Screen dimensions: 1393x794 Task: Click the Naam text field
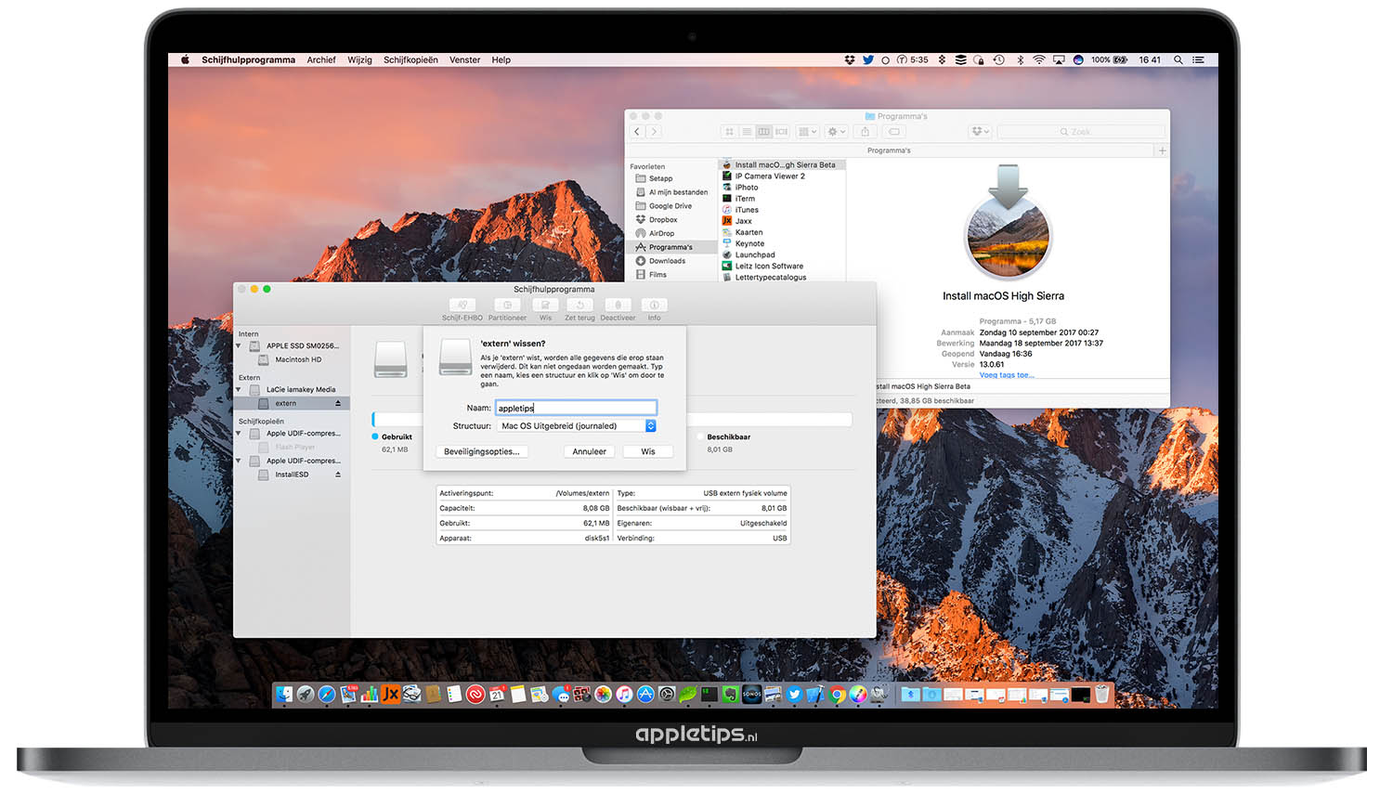577,408
